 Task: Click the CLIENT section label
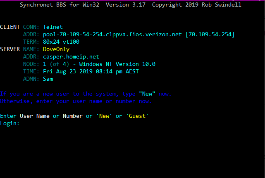coord(10,27)
